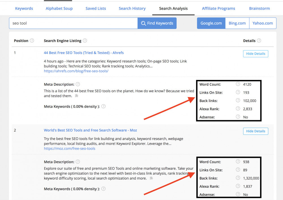This screenshot has width=283, height=200.
Task: Switch search engine to Bing.com
Action: point(237,23)
